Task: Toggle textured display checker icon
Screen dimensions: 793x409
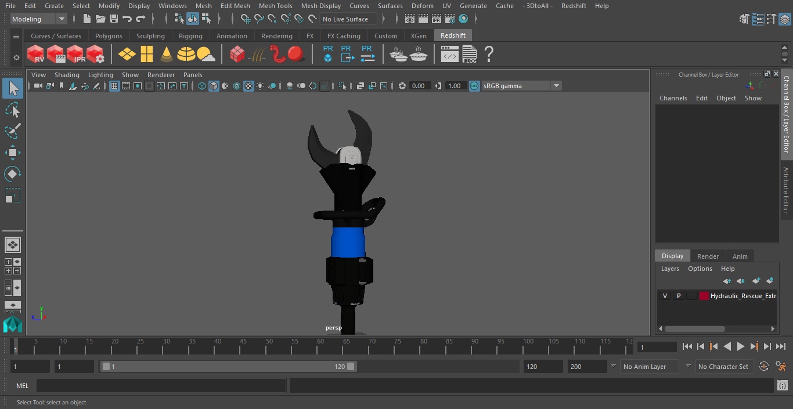Action: tap(248, 86)
